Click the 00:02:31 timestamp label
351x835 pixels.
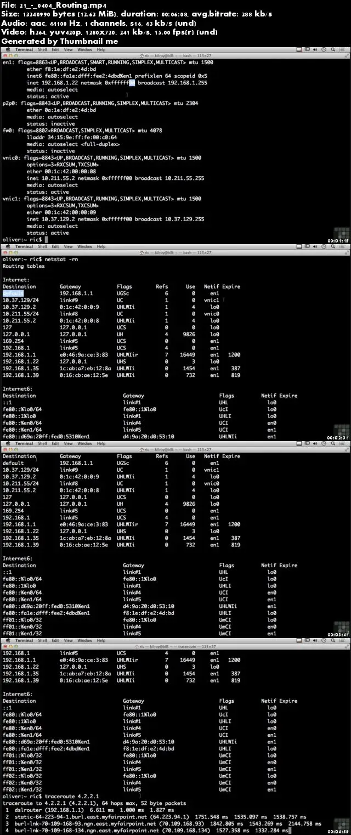coord(338,437)
